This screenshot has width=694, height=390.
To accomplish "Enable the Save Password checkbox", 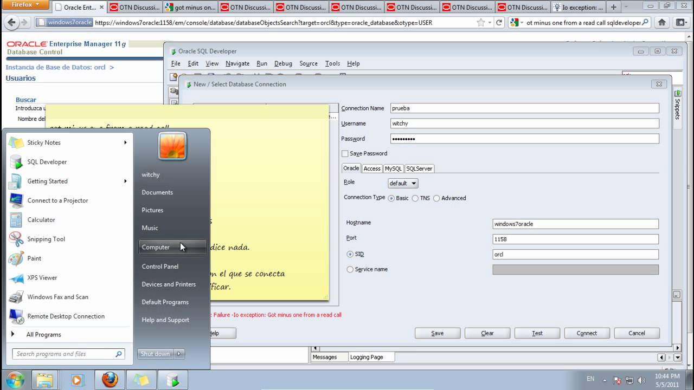I will 345,154.
